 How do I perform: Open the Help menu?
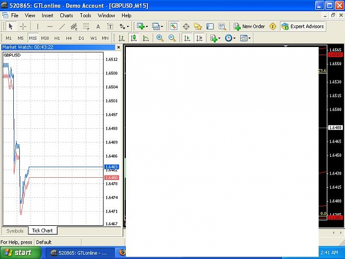[x=126, y=15]
